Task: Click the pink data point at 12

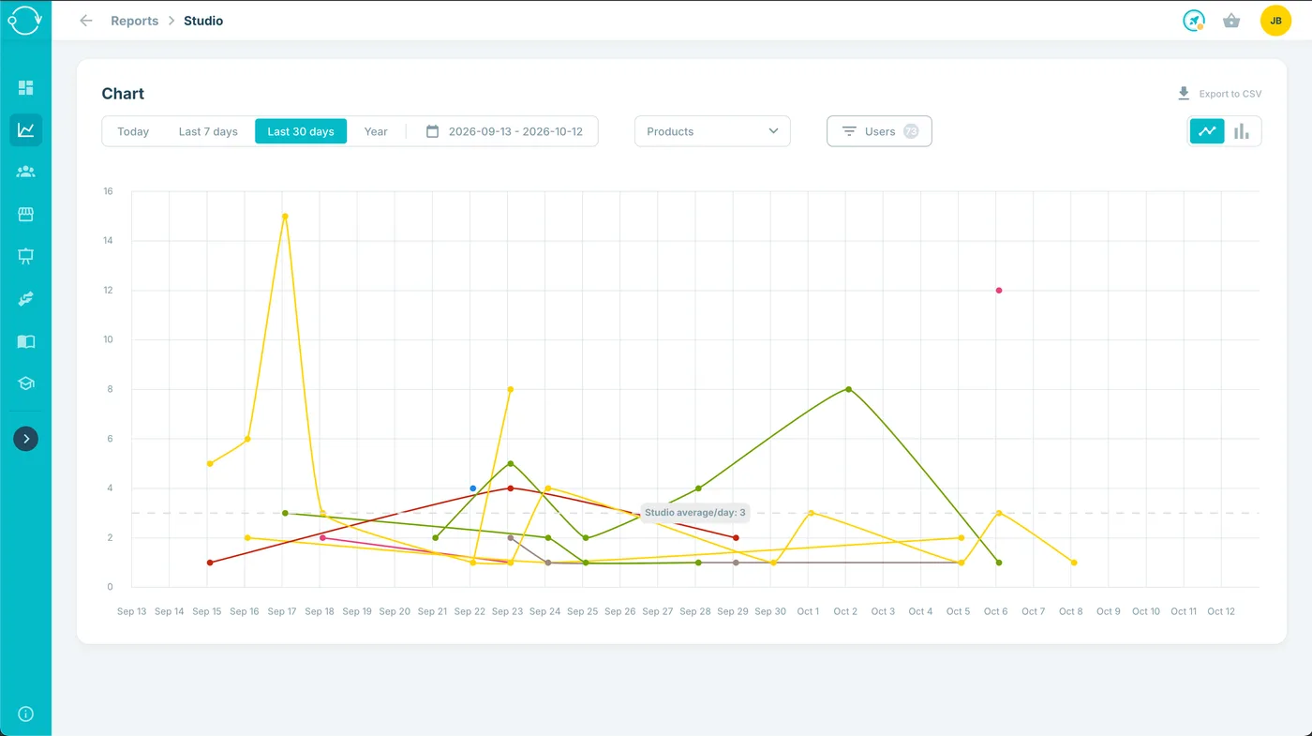Action: point(999,291)
